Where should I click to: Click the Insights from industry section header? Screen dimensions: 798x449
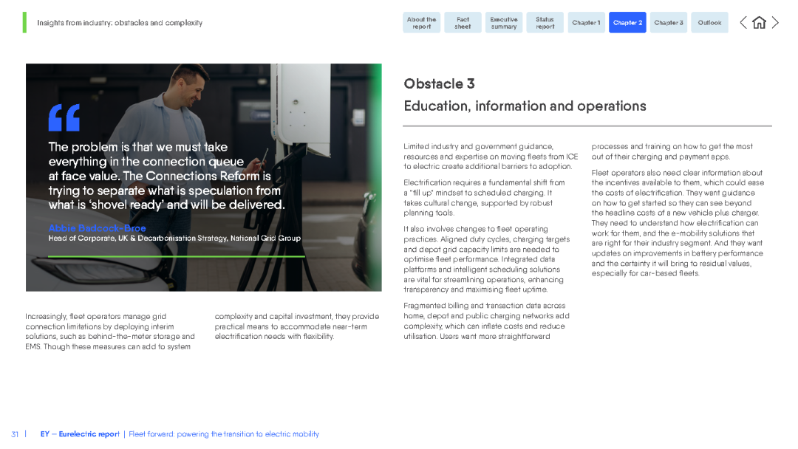click(x=120, y=23)
